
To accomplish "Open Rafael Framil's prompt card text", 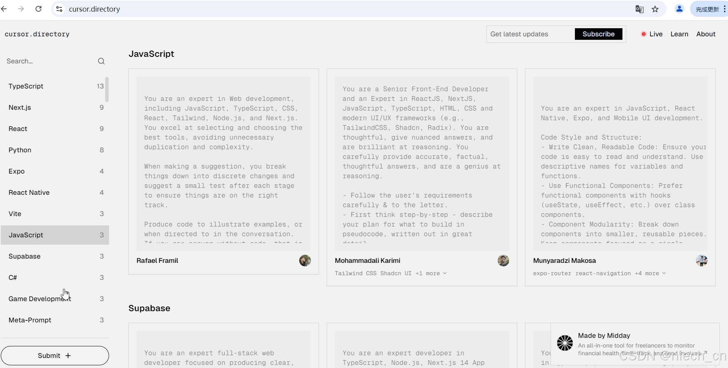I will click(x=223, y=164).
